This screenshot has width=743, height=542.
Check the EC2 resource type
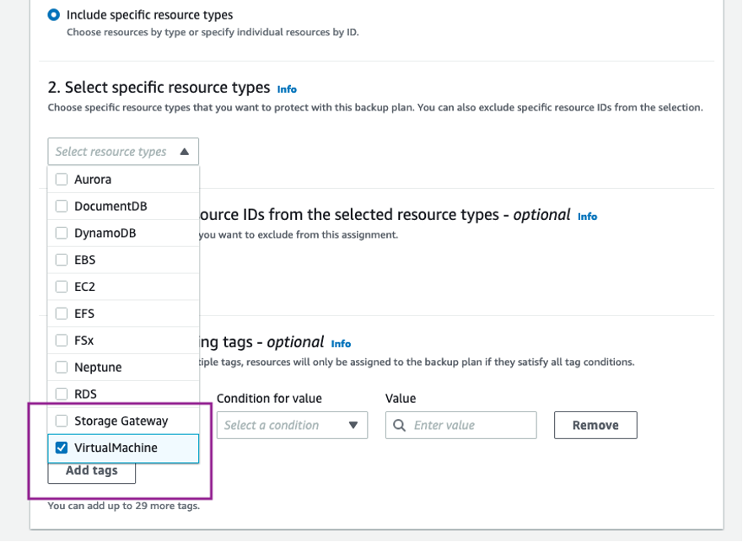(x=62, y=286)
